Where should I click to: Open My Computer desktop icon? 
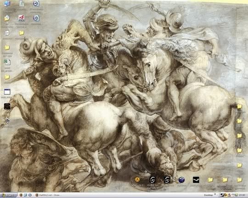point(7,4)
